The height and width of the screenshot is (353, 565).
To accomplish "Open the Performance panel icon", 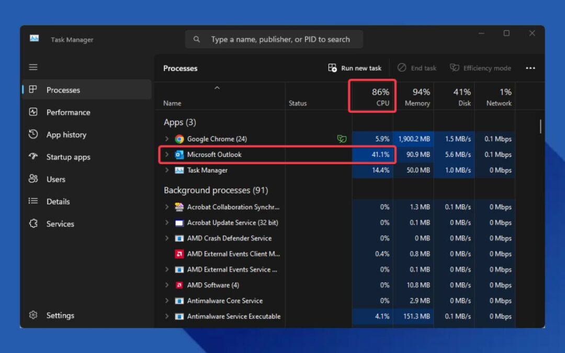I will coord(33,112).
